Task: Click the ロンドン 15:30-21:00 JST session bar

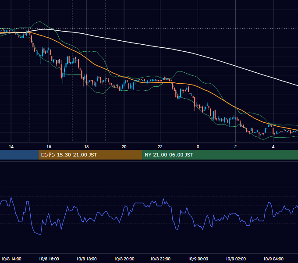Action: tap(90, 155)
